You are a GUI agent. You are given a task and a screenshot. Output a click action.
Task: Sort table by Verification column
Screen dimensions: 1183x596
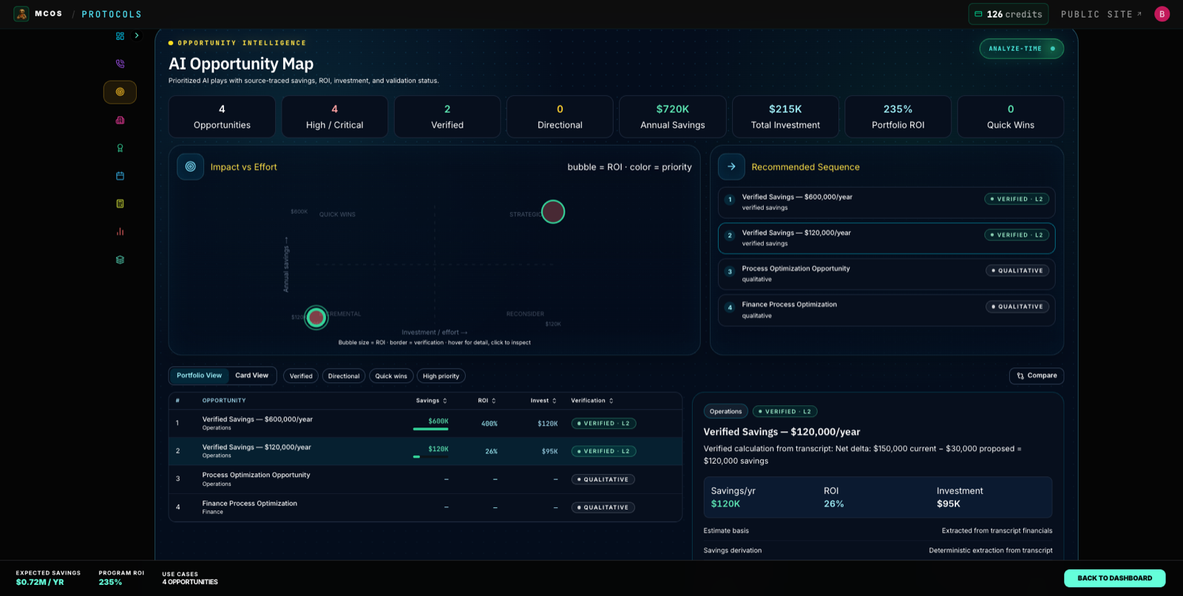tap(592, 401)
